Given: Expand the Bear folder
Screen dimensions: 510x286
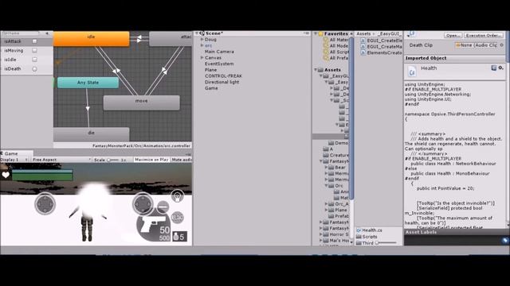Looking at the screenshot, I should (x=326, y=168).
